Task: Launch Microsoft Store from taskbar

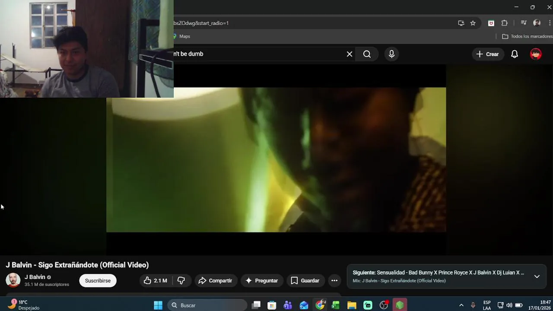Action: click(272, 305)
